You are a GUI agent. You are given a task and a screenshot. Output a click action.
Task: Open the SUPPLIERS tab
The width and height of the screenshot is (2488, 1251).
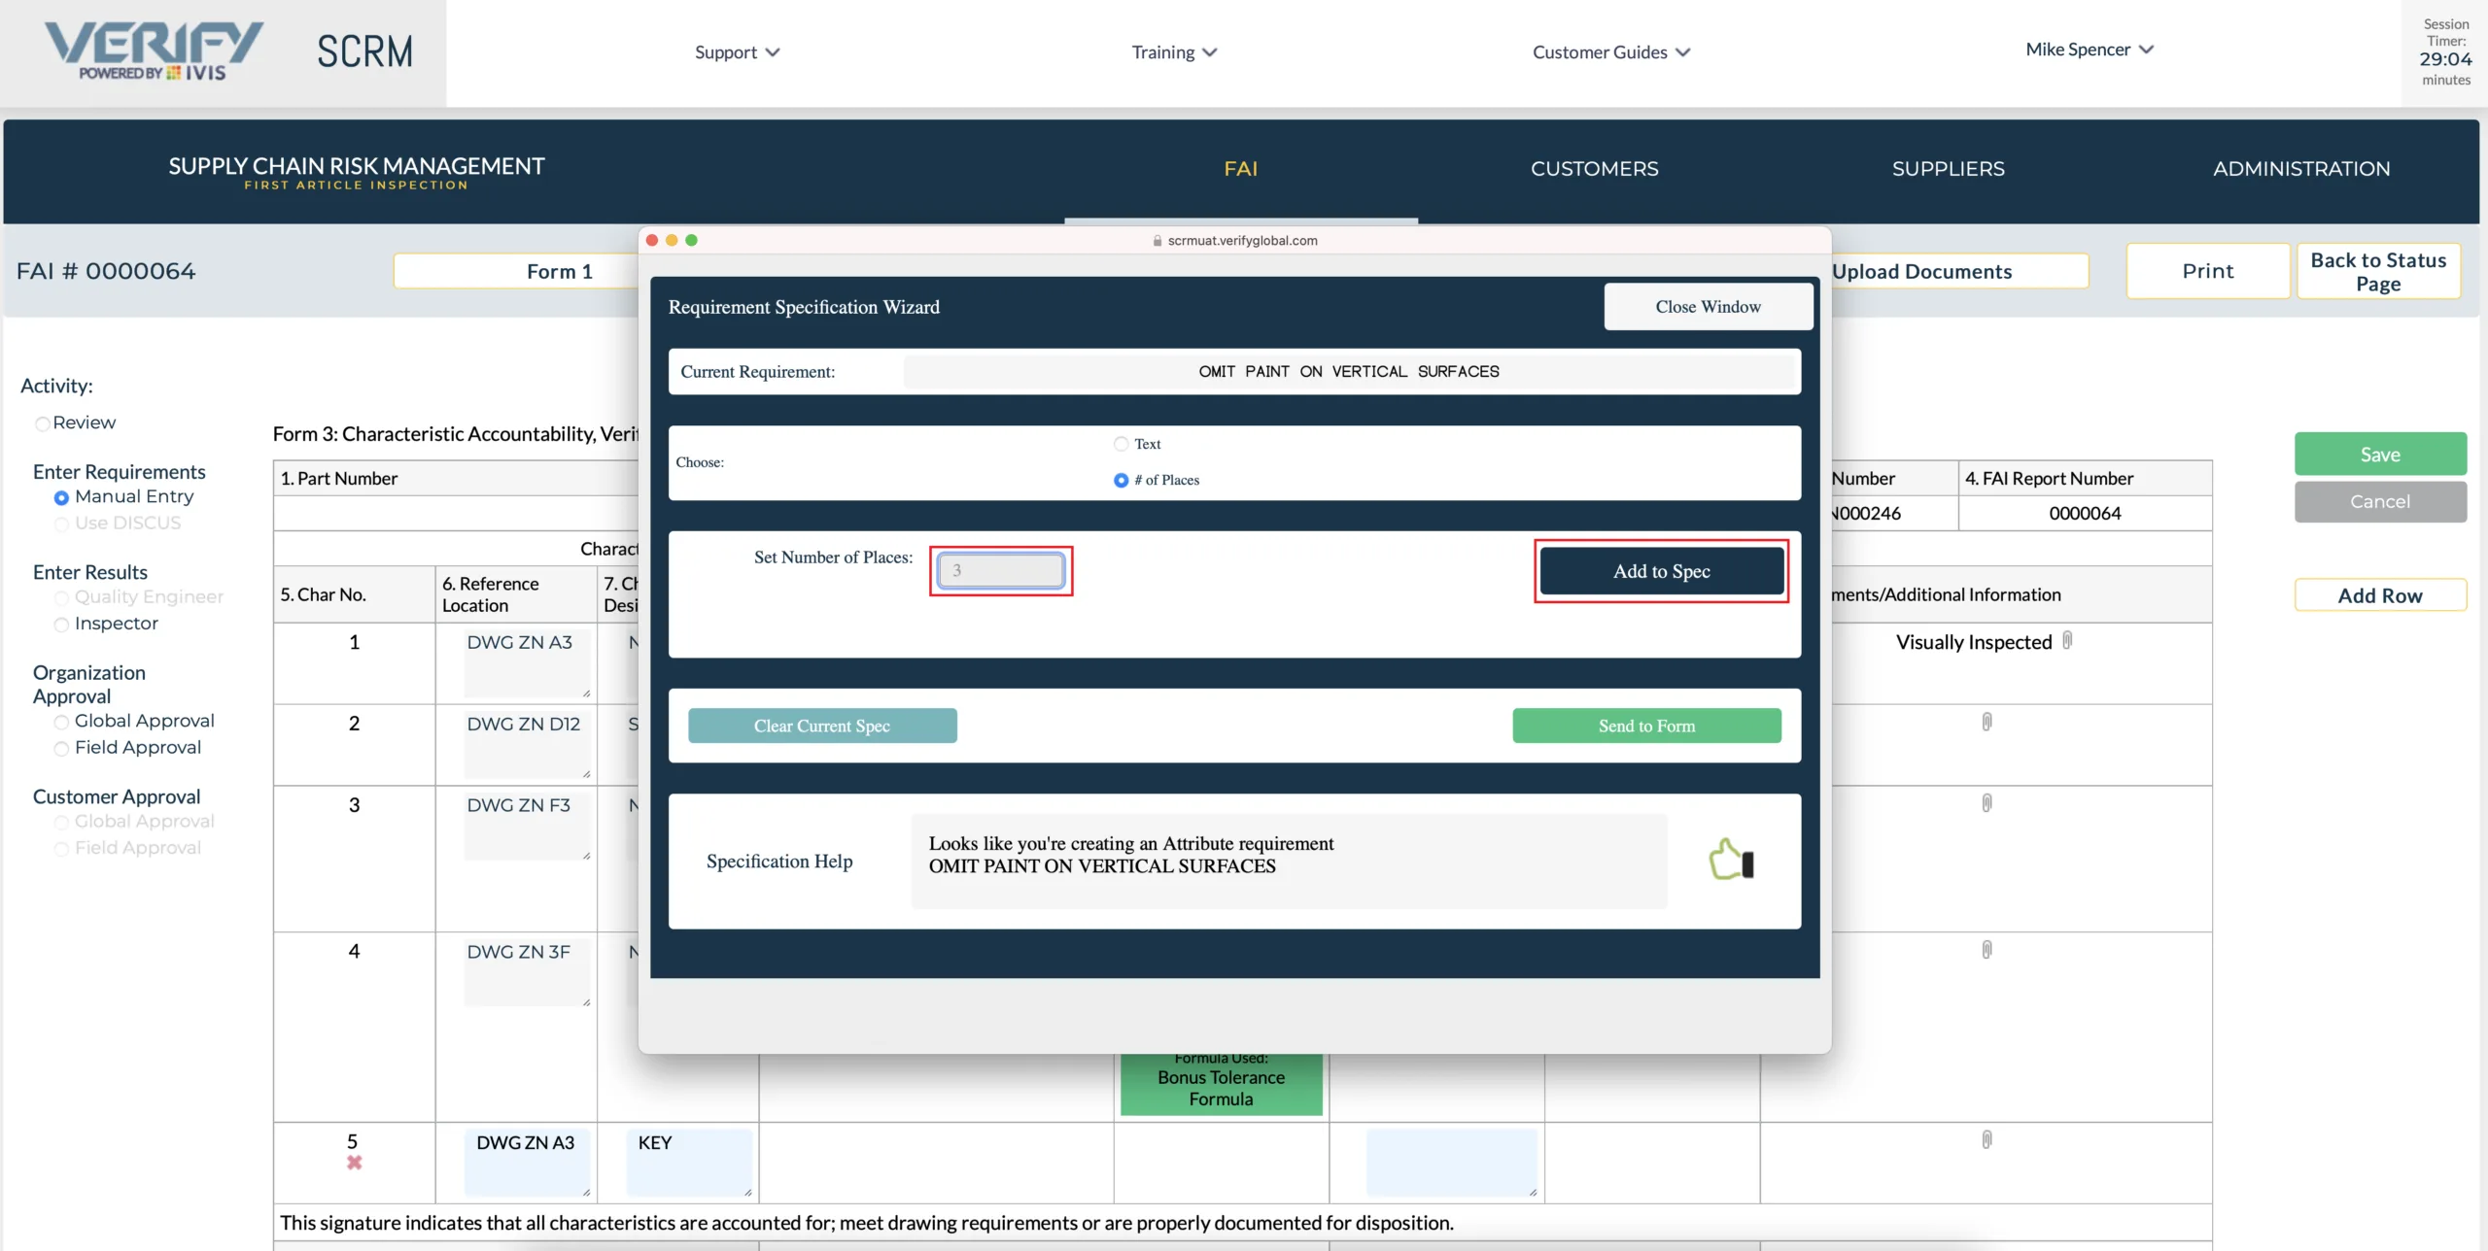click(1948, 169)
